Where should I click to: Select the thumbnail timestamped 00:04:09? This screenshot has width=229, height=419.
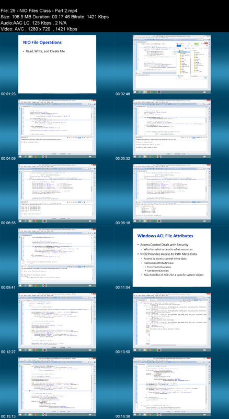point(57,129)
